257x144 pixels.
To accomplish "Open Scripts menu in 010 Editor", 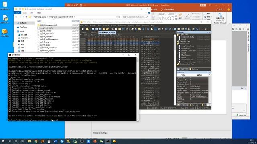I will [x=113, y=26].
